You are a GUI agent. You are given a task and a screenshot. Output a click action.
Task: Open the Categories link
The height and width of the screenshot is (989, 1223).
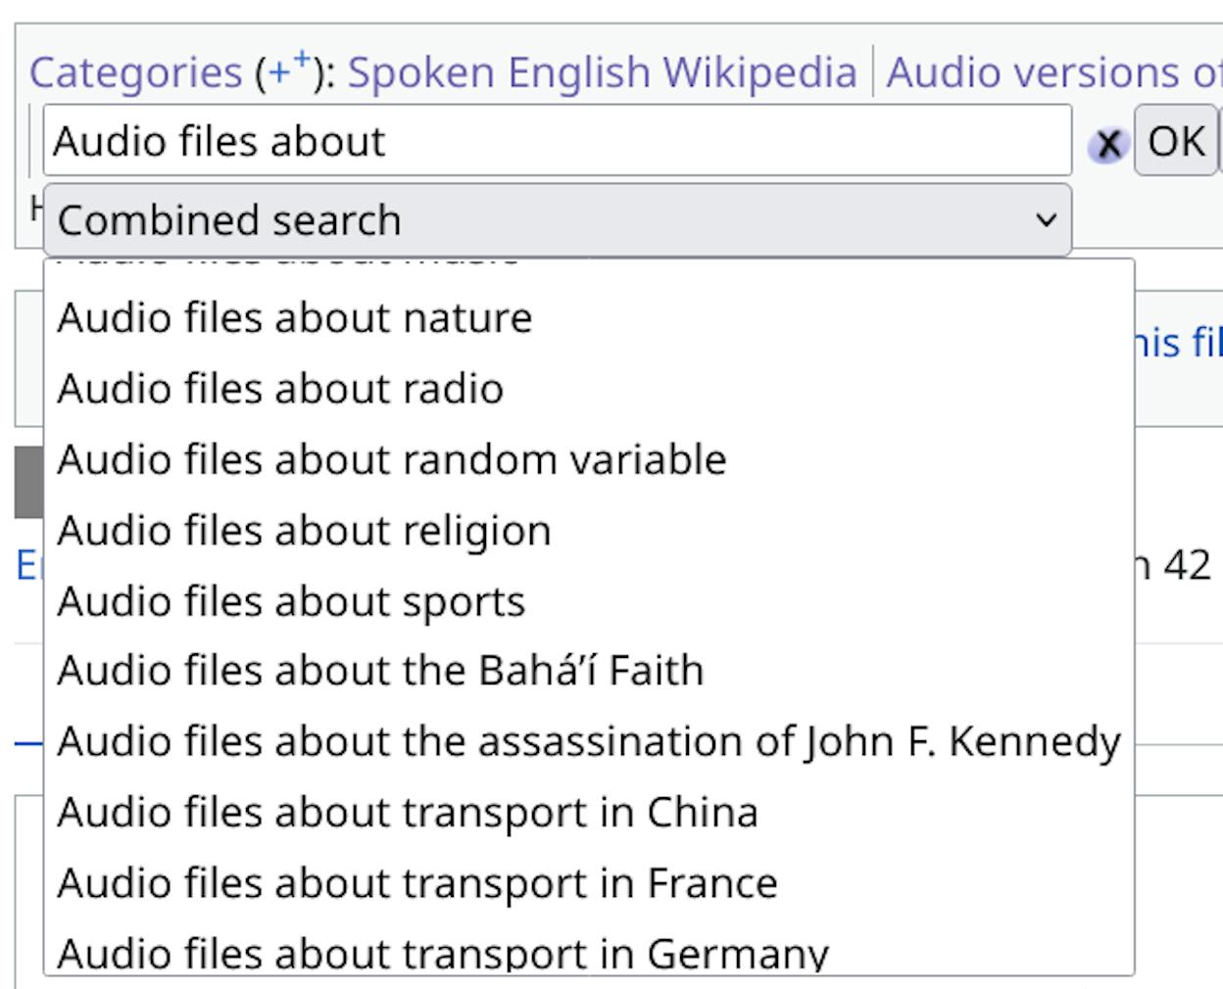pos(135,72)
